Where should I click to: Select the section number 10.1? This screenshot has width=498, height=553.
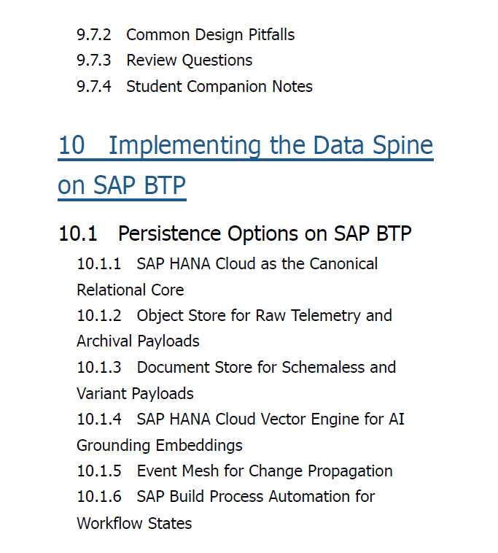pyautogui.click(x=78, y=234)
